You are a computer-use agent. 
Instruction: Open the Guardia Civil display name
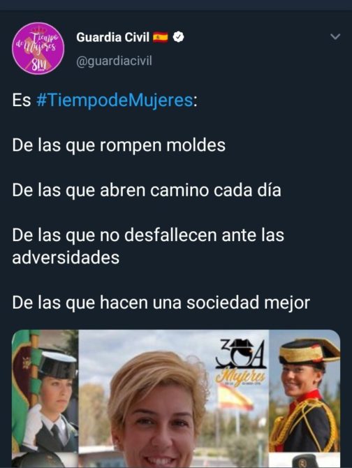[x=112, y=37]
